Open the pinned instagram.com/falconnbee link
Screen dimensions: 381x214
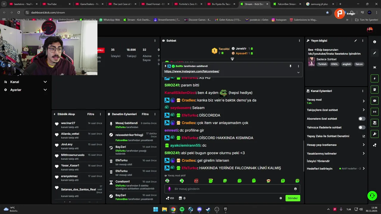192,71
